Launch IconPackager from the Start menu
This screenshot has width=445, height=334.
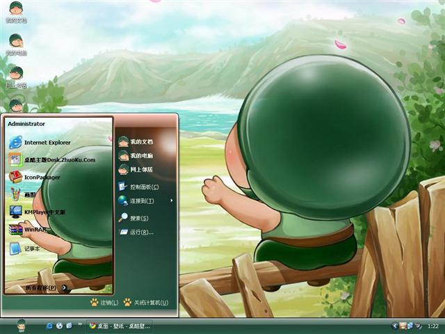(x=34, y=177)
